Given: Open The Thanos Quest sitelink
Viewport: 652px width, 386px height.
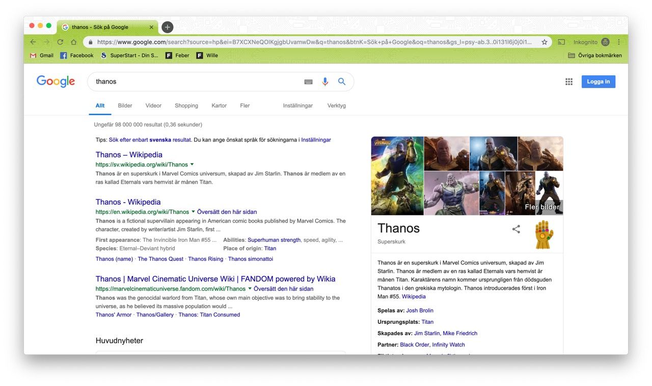Looking at the screenshot, I should tap(160, 259).
